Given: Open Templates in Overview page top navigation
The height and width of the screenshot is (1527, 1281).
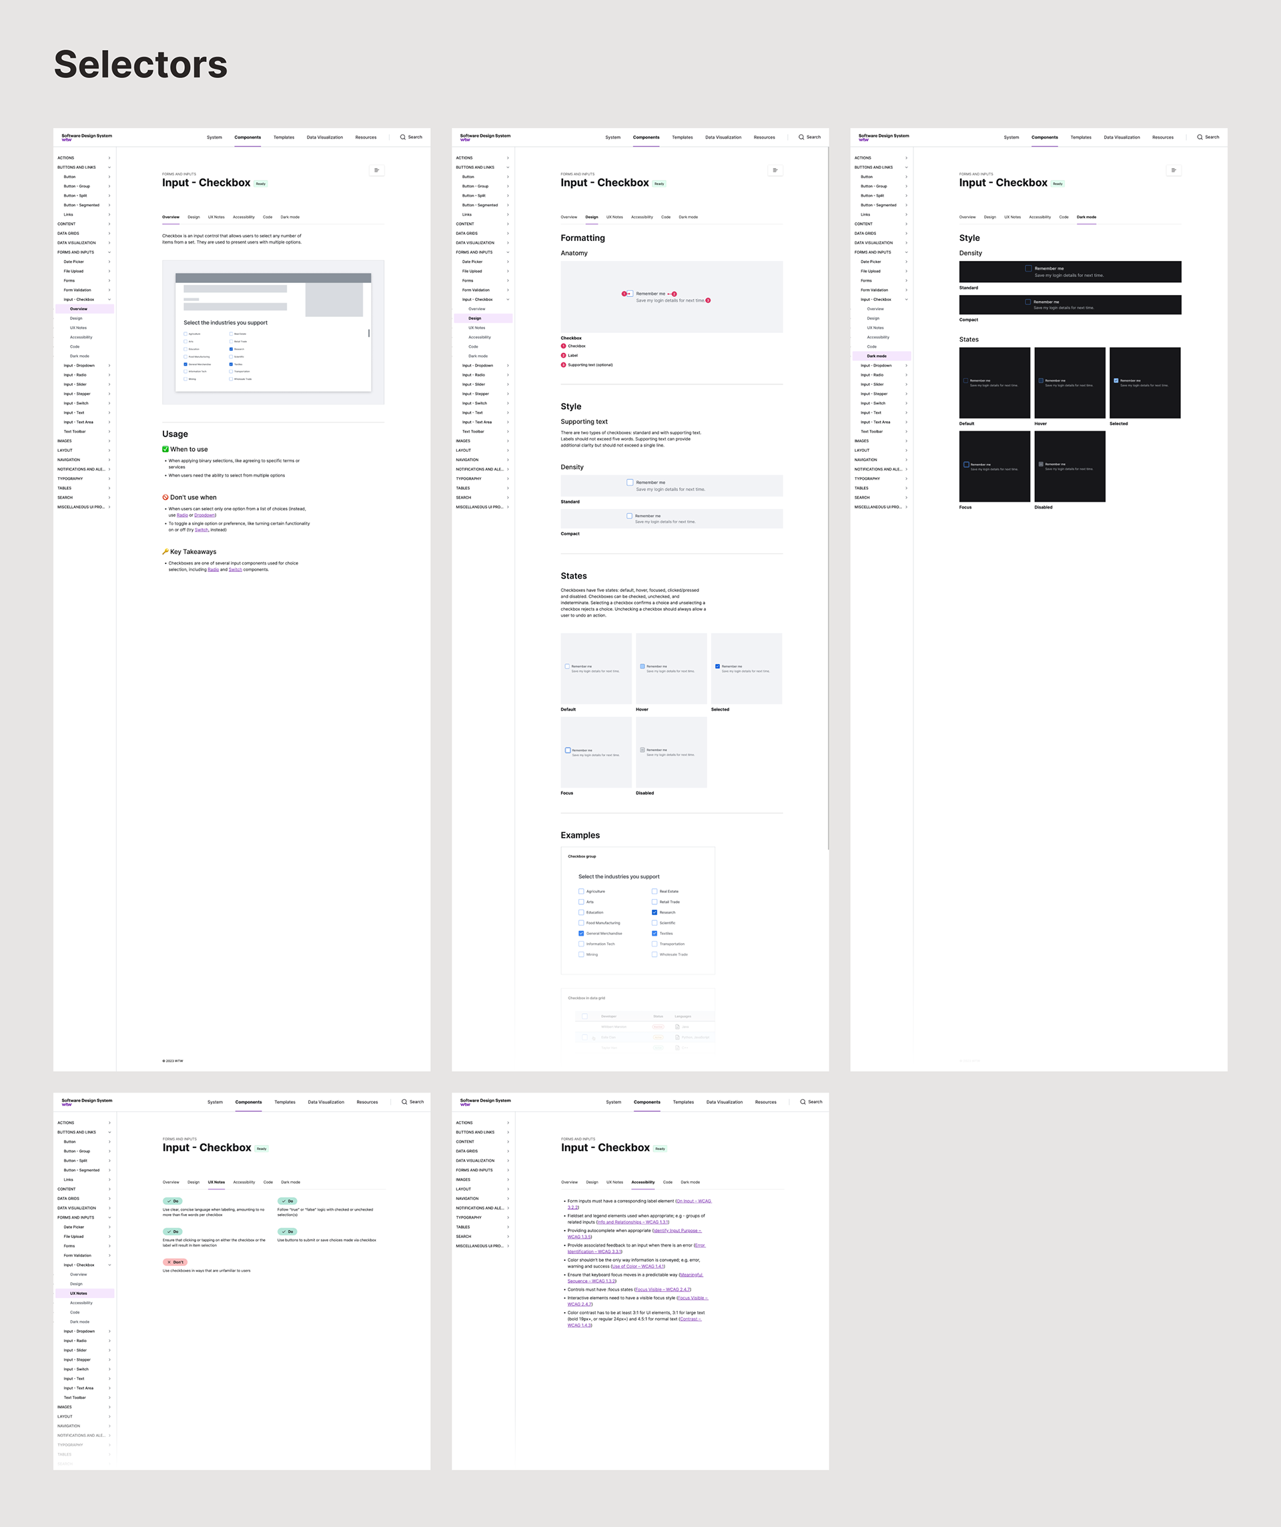Looking at the screenshot, I should click(284, 137).
